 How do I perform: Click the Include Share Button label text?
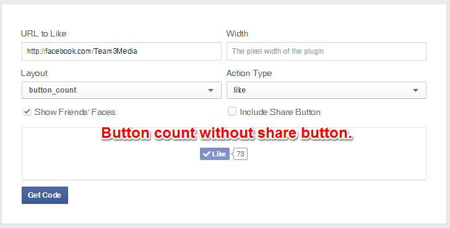pos(280,112)
